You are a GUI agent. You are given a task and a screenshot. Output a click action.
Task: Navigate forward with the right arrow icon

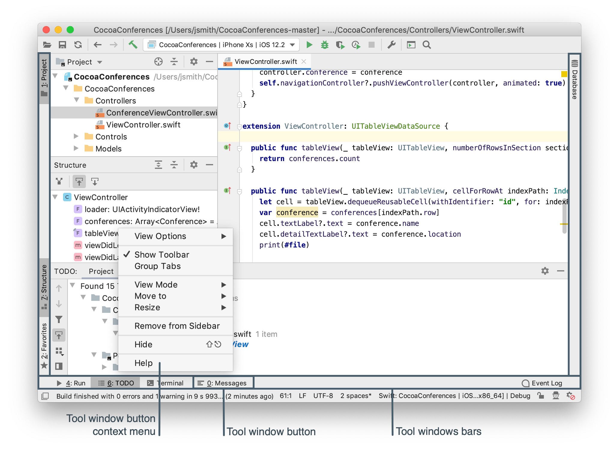(x=113, y=45)
